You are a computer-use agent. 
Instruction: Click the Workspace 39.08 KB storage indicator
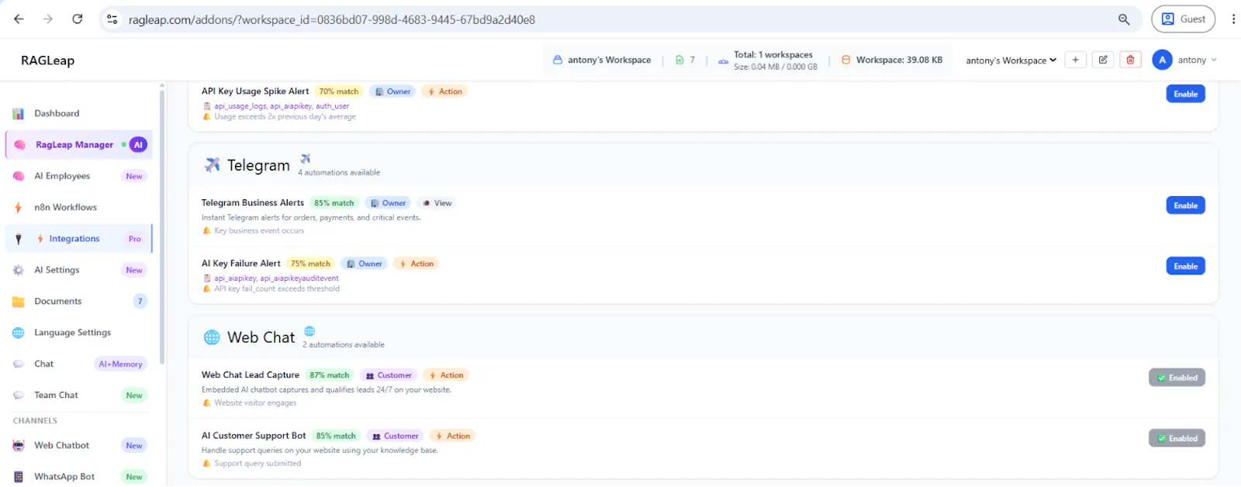tap(892, 60)
